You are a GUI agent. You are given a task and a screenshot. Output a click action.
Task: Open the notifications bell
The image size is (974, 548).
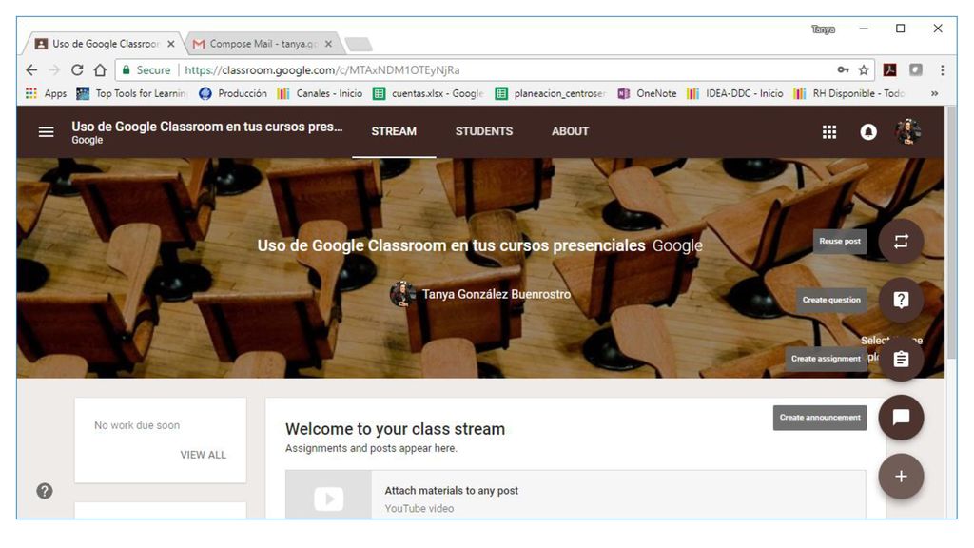point(868,131)
